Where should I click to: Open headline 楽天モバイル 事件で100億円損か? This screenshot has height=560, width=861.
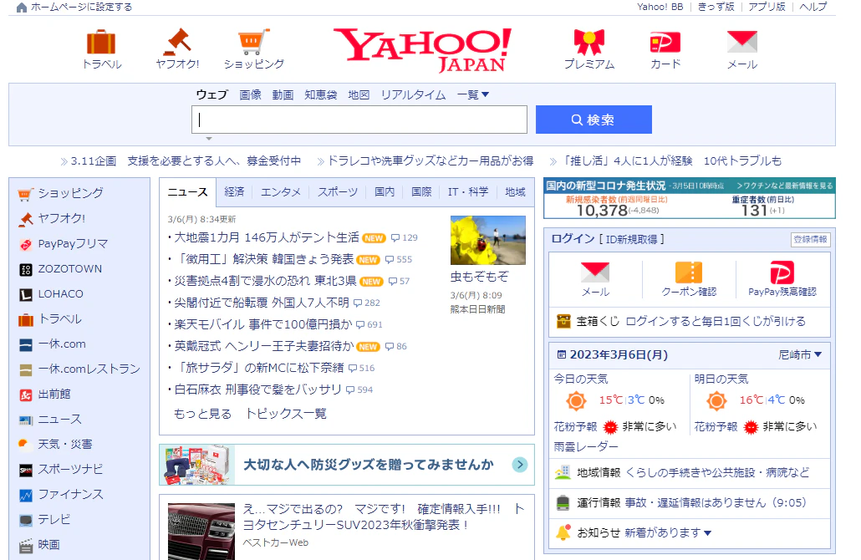(263, 324)
